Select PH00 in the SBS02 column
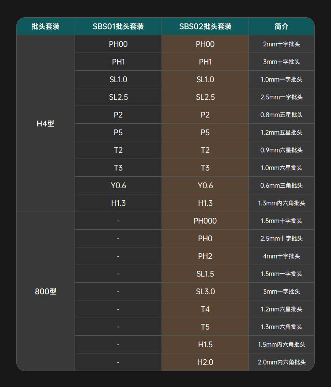The image size is (331, 387). (205, 44)
